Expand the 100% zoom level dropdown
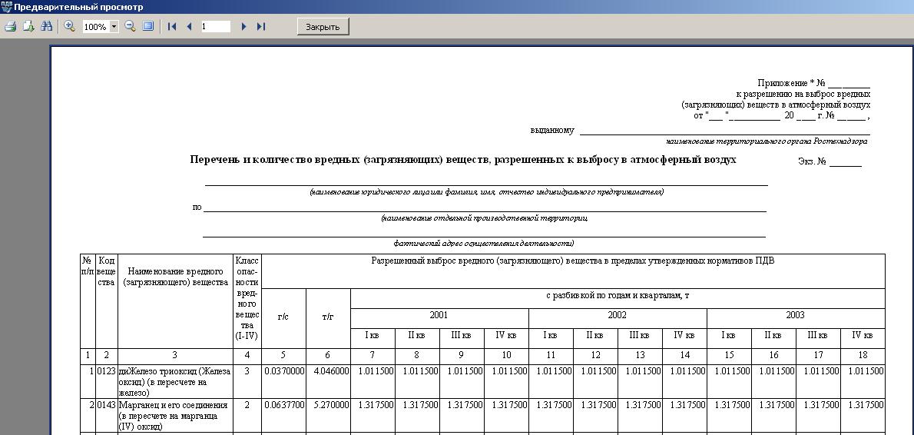This screenshot has height=435, width=914. [x=114, y=27]
